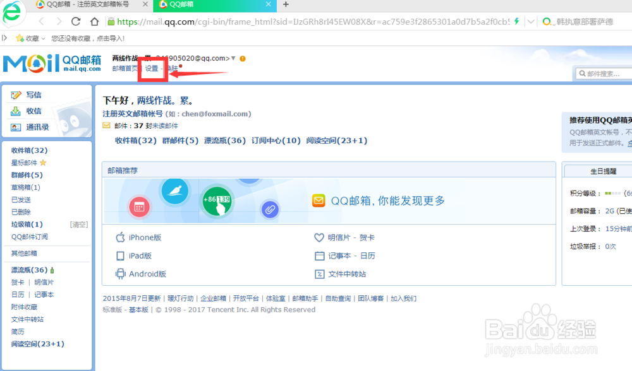Expand the address bar dropdown arrow

[531, 21]
